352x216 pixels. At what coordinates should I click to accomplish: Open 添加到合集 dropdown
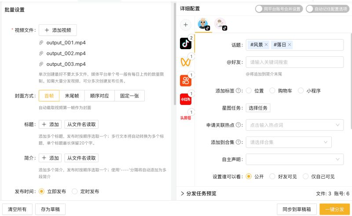coord(289,142)
